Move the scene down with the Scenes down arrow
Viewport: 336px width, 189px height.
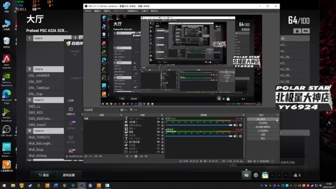[100, 156]
